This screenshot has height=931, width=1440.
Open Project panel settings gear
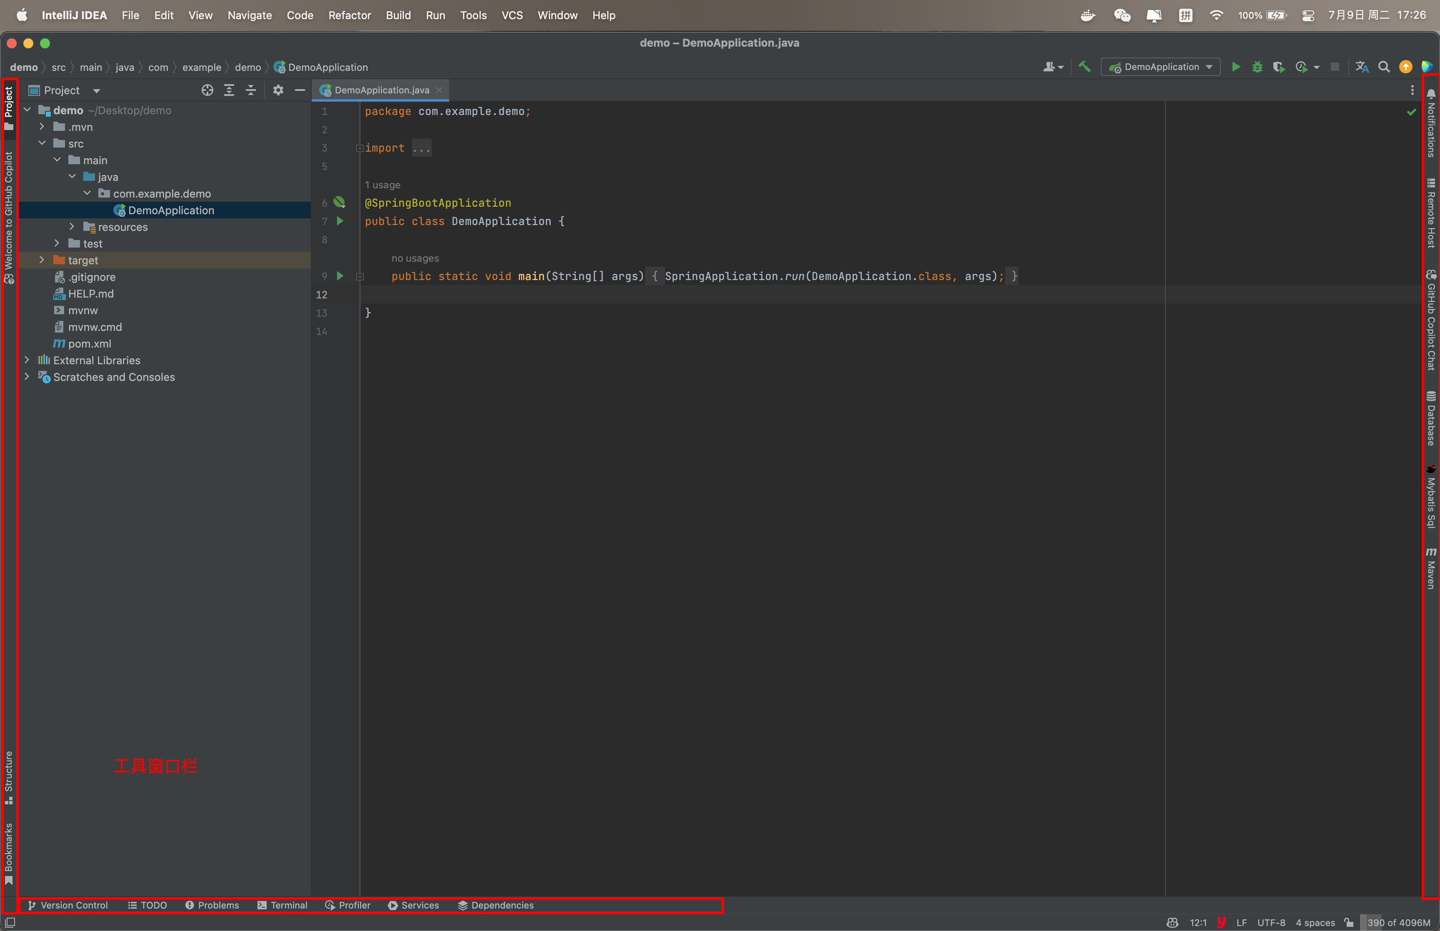point(278,90)
